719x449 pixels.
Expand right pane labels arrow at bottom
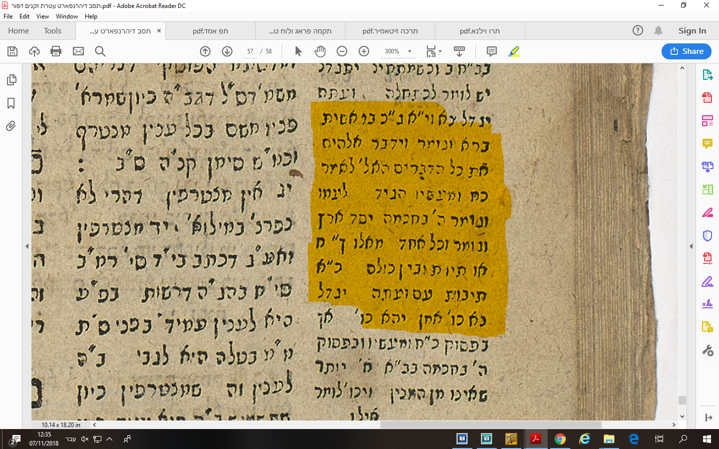(x=708, y=418)
